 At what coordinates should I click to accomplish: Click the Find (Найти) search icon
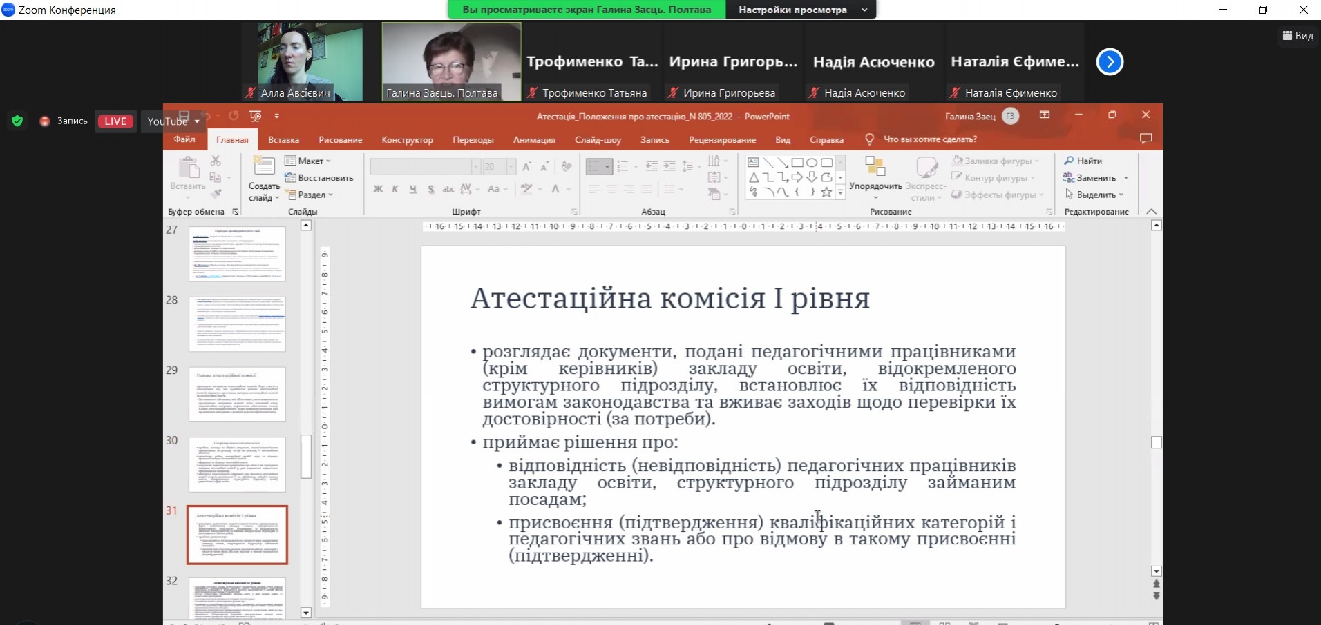click(1069, 161)
